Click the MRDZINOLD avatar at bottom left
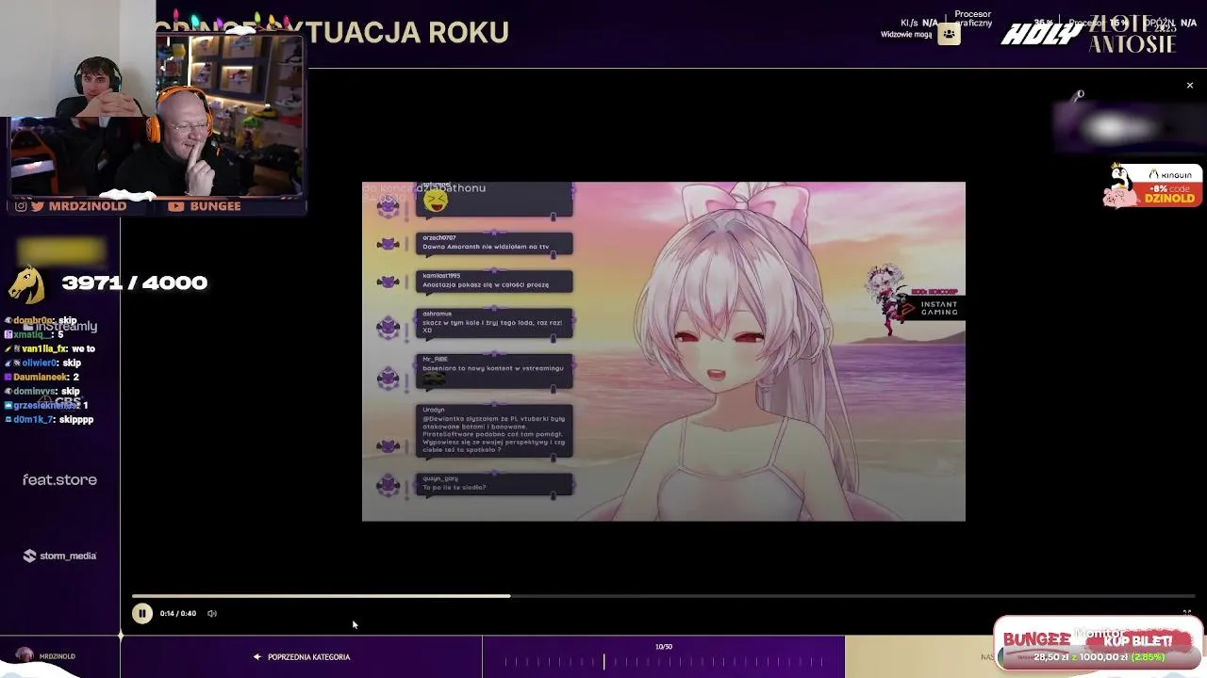 (25, 655)
